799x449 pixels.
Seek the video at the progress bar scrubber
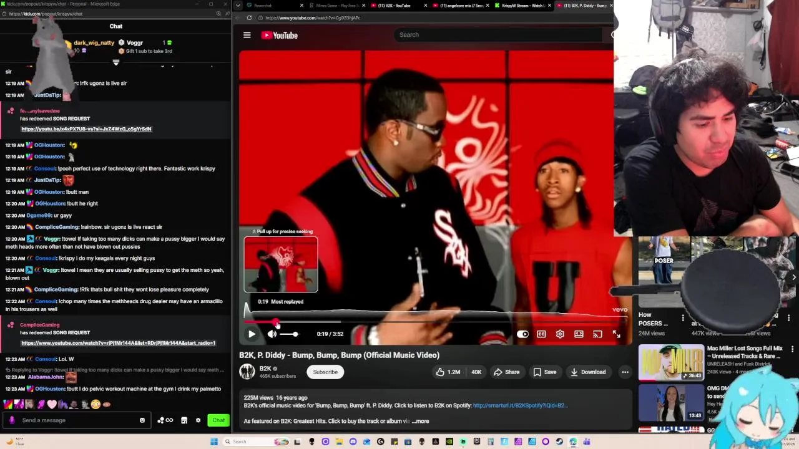coord(277,322)
